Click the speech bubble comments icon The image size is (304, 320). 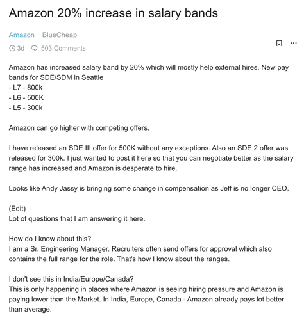(x=34, y=48)
